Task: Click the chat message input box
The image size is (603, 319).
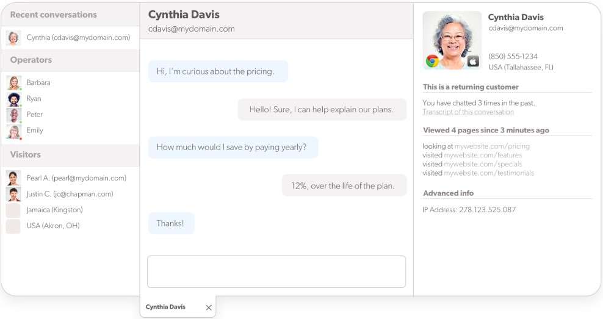Action: 276,271
